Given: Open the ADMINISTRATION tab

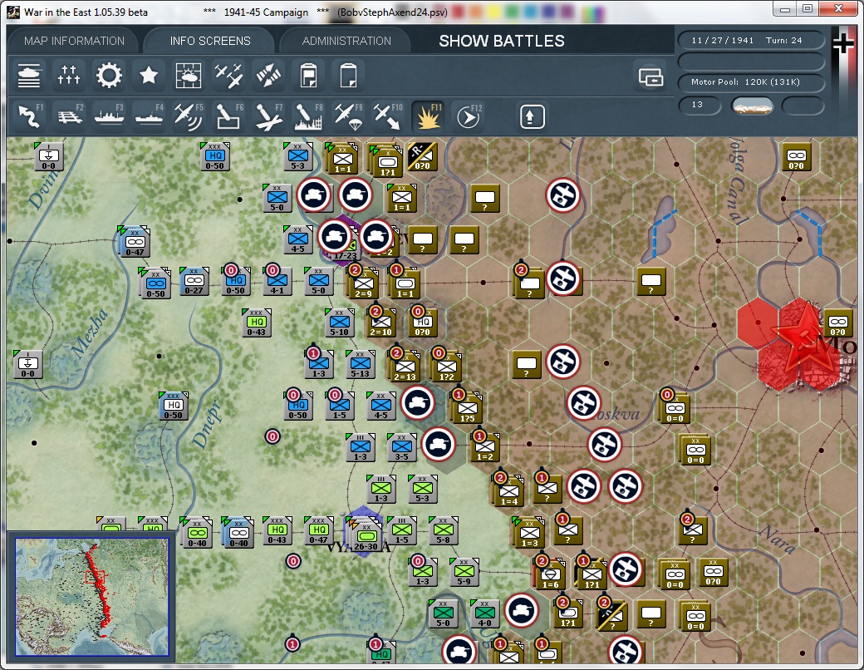Looking at the screenshot, I should point(346,41).
